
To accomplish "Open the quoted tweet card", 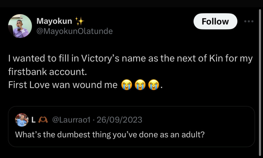I will (x=131, y=127).
